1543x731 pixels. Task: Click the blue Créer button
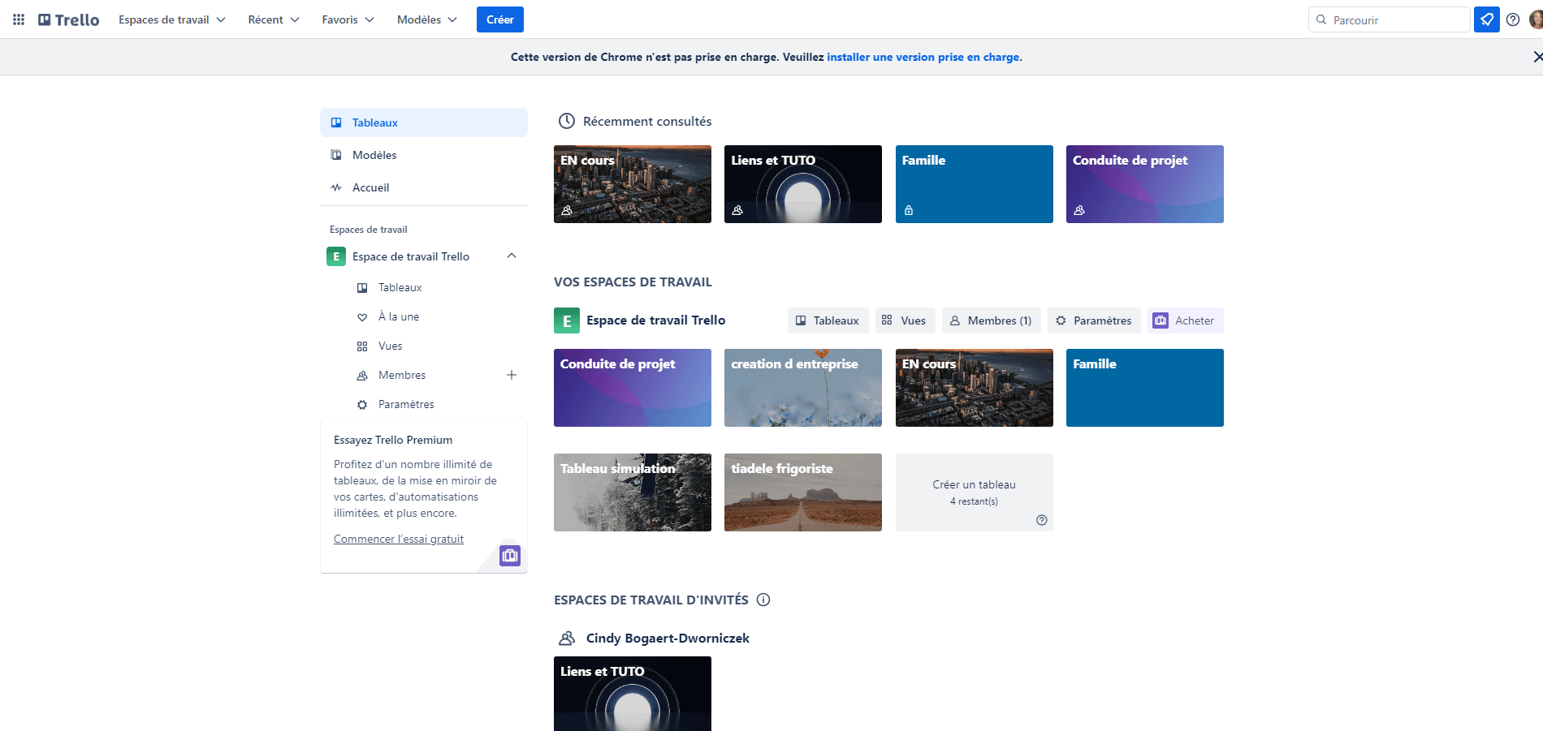[x=500, y=19]
